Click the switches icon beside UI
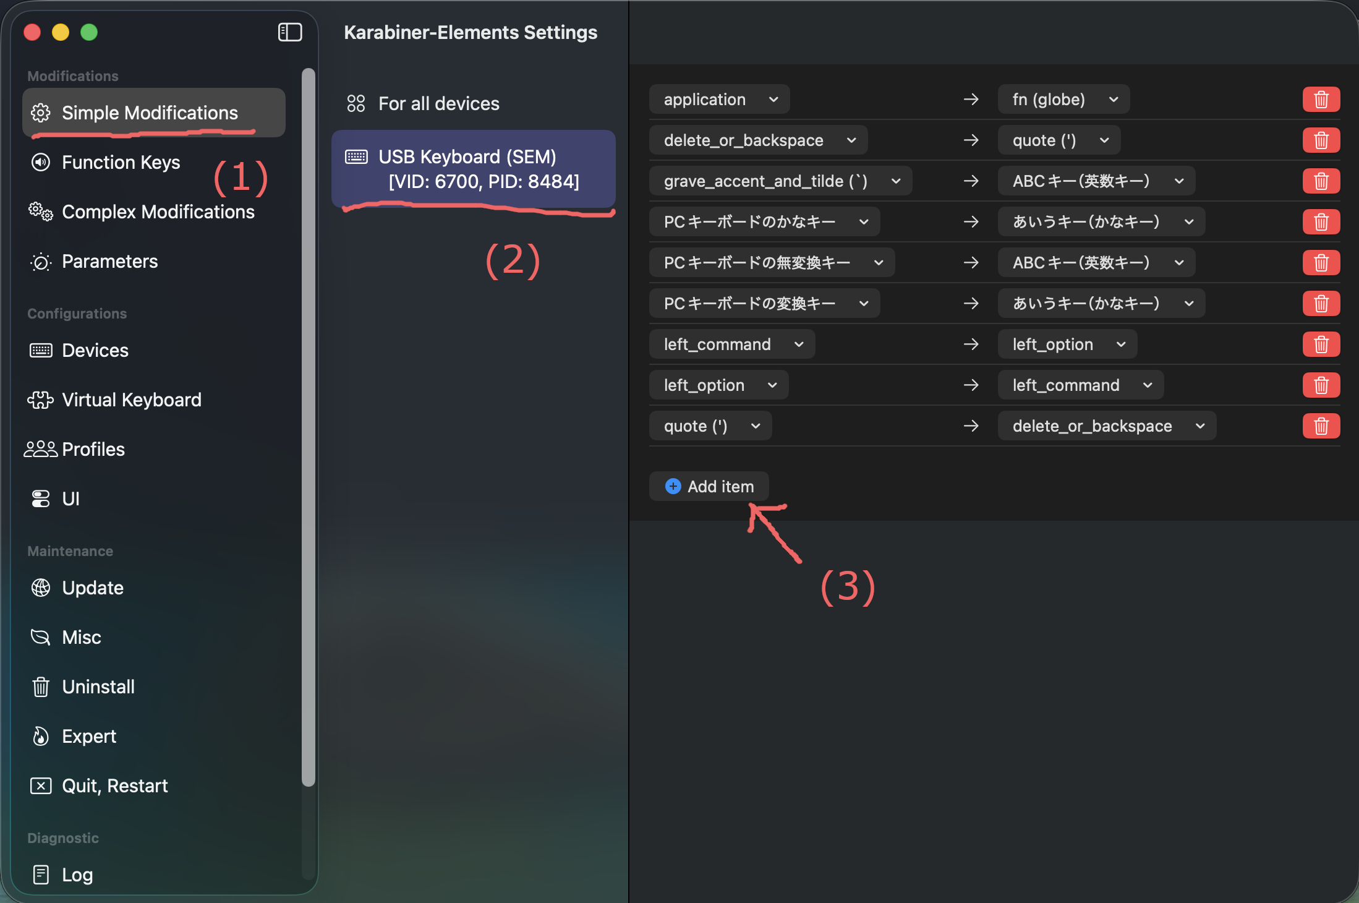1359x903 pixels. pyautogui.click(x=41, y=499)
